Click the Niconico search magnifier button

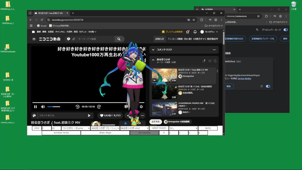click(119, 39)
